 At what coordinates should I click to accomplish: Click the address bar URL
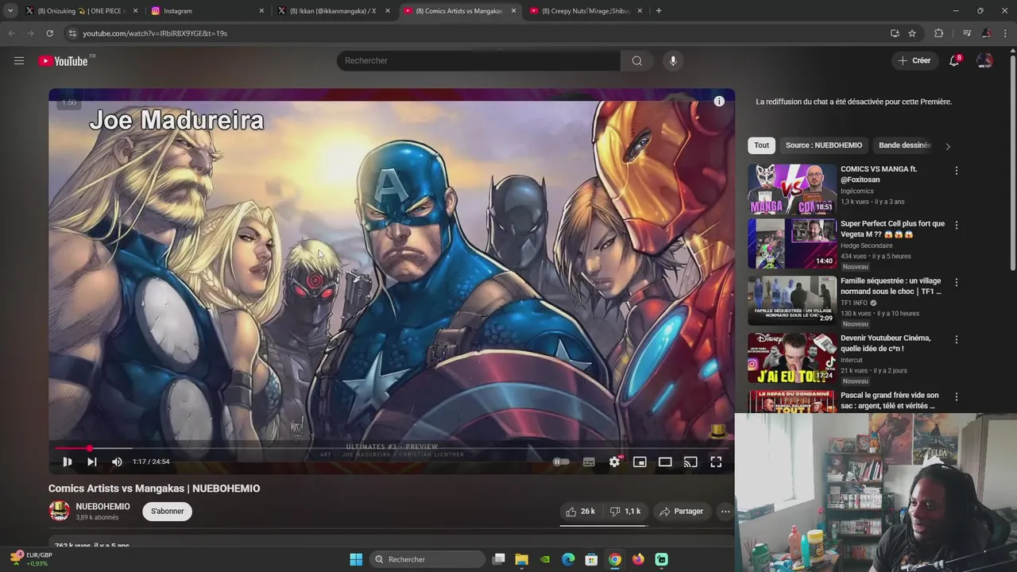pyautogui.click(x=155, y=33)
